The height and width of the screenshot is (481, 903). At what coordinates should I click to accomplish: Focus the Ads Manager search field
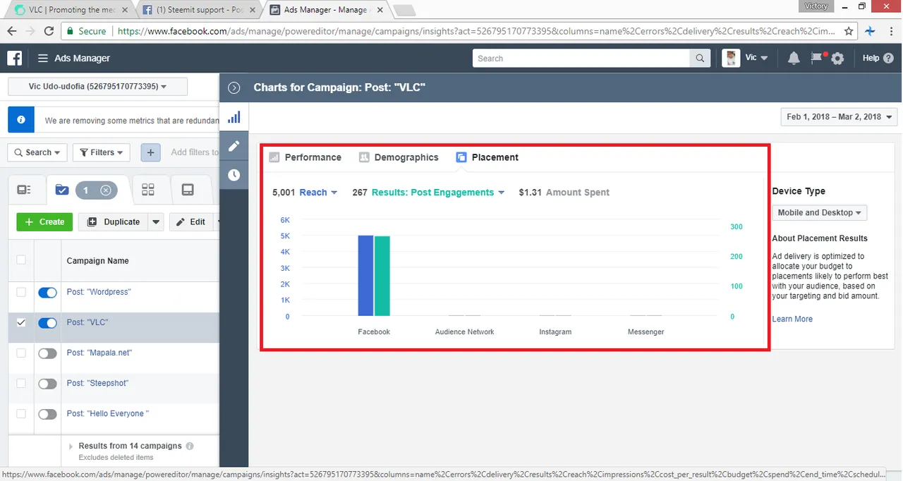click(x=581, y=59)
